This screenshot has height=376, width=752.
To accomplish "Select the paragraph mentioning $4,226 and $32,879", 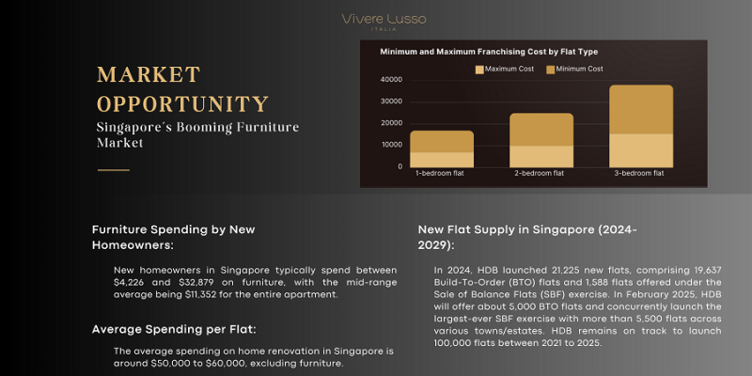I will (254, 281).
